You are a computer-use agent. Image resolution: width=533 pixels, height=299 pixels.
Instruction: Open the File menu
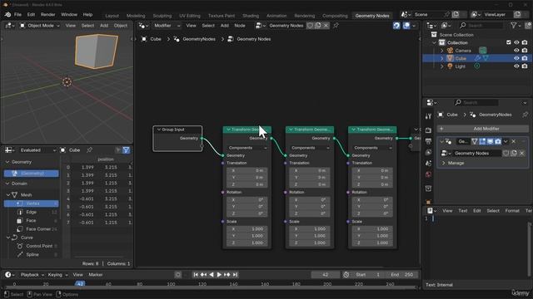tap(17, 15)
